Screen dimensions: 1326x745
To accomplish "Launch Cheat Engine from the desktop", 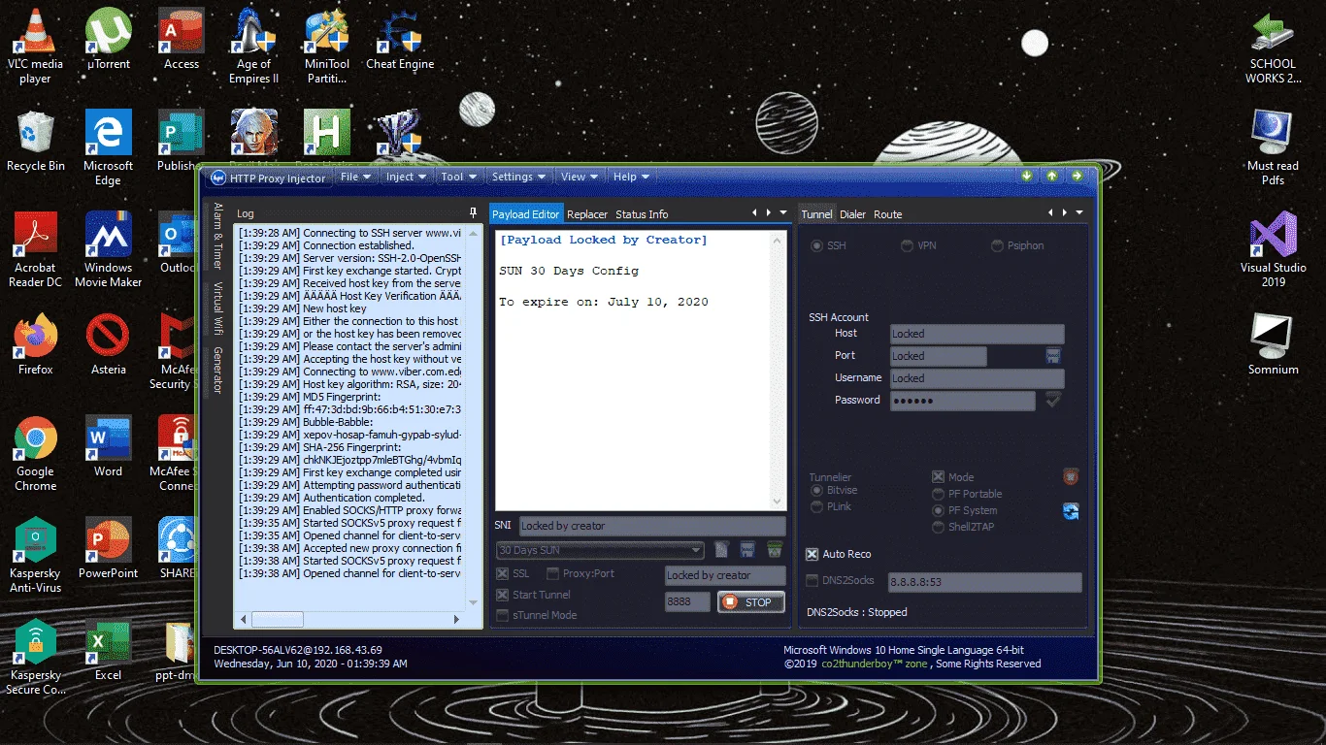I will [x=400, y=39].
